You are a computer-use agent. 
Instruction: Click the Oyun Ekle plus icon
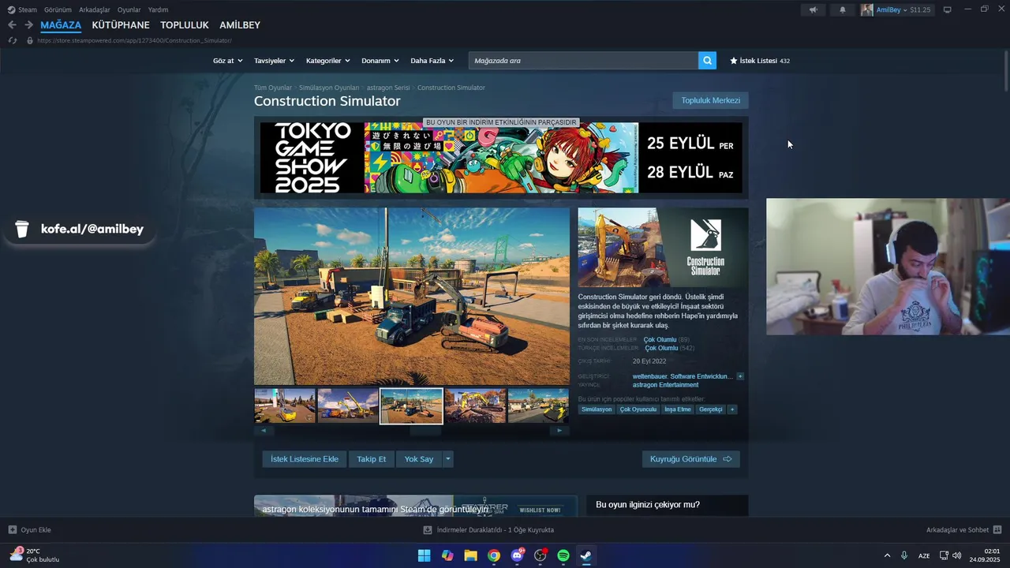tap(13, 530)
